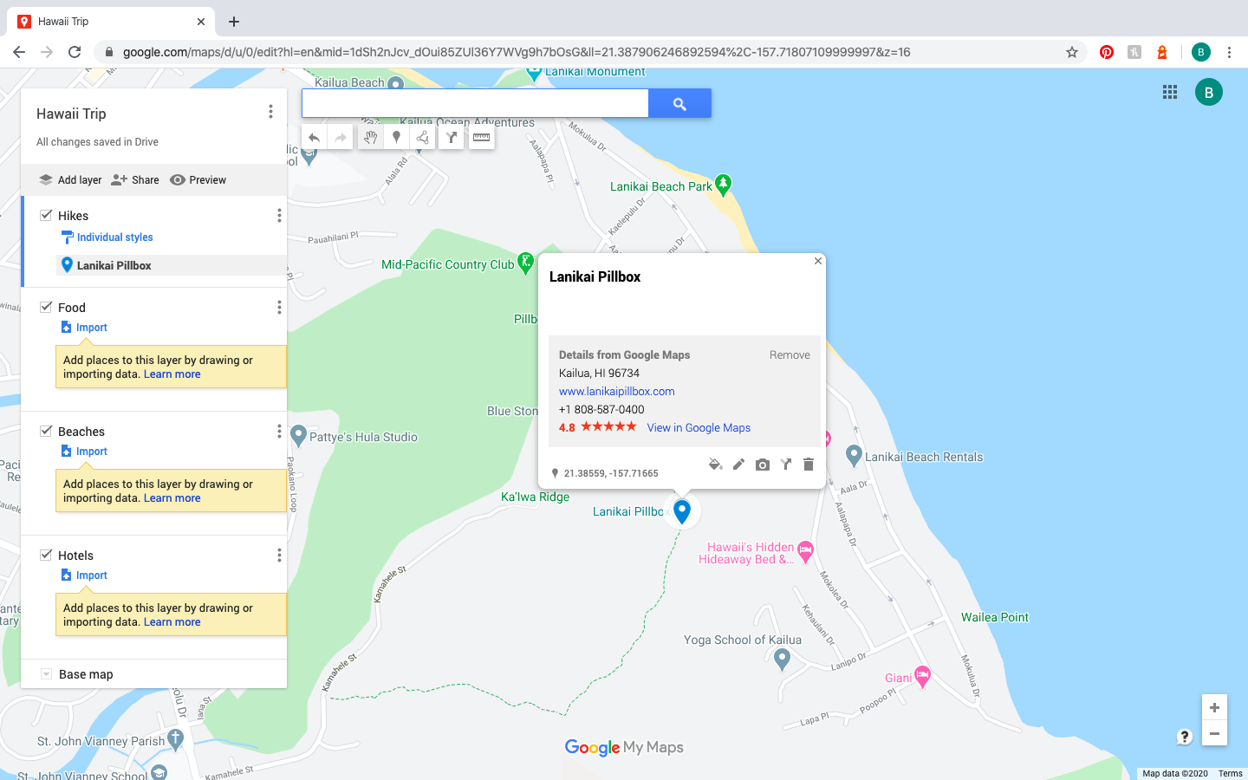Click directions to here icon in popup
Screen dimensions: 1248x780
(786, 465)
